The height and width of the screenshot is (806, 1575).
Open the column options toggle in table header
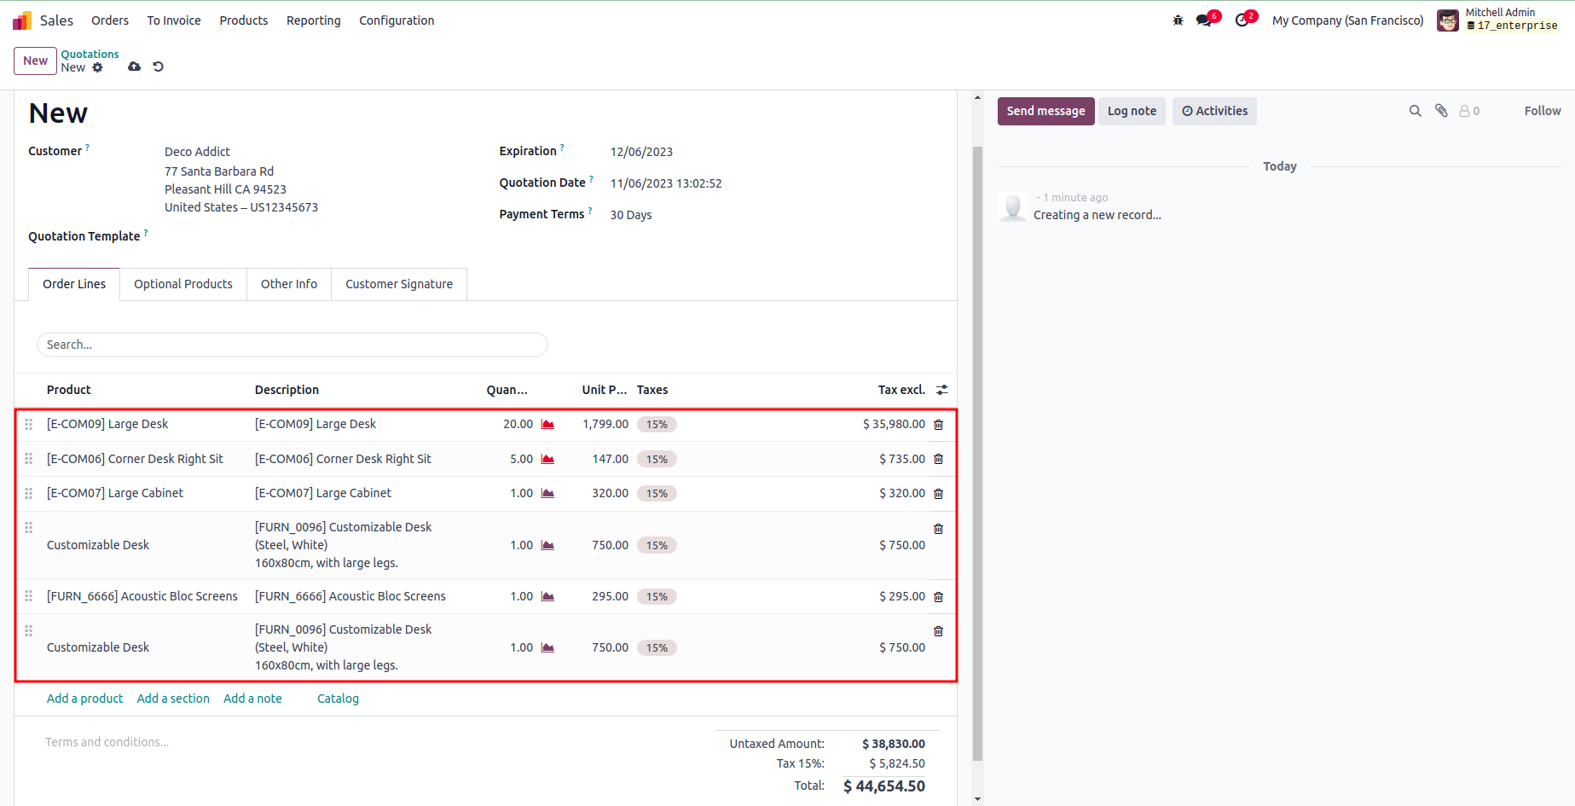click(941, 390)
